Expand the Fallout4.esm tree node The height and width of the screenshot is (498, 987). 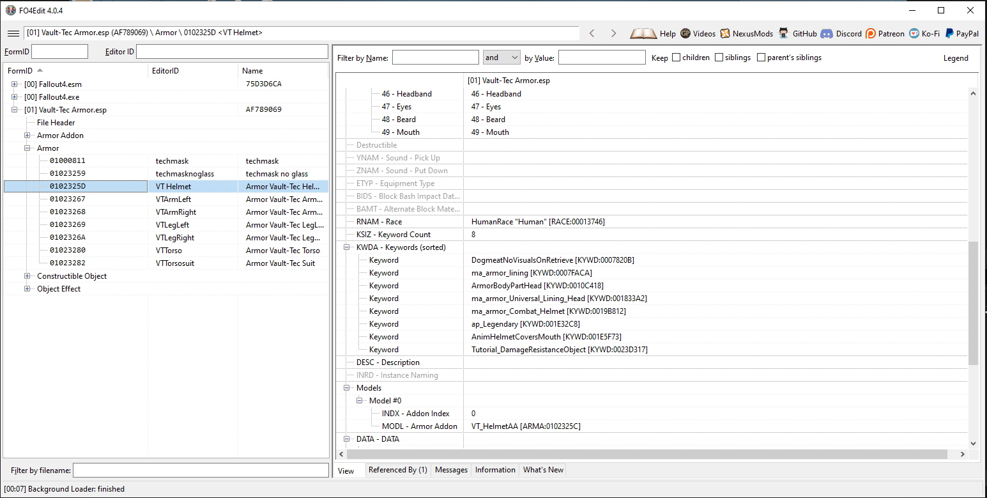point(15,84)
